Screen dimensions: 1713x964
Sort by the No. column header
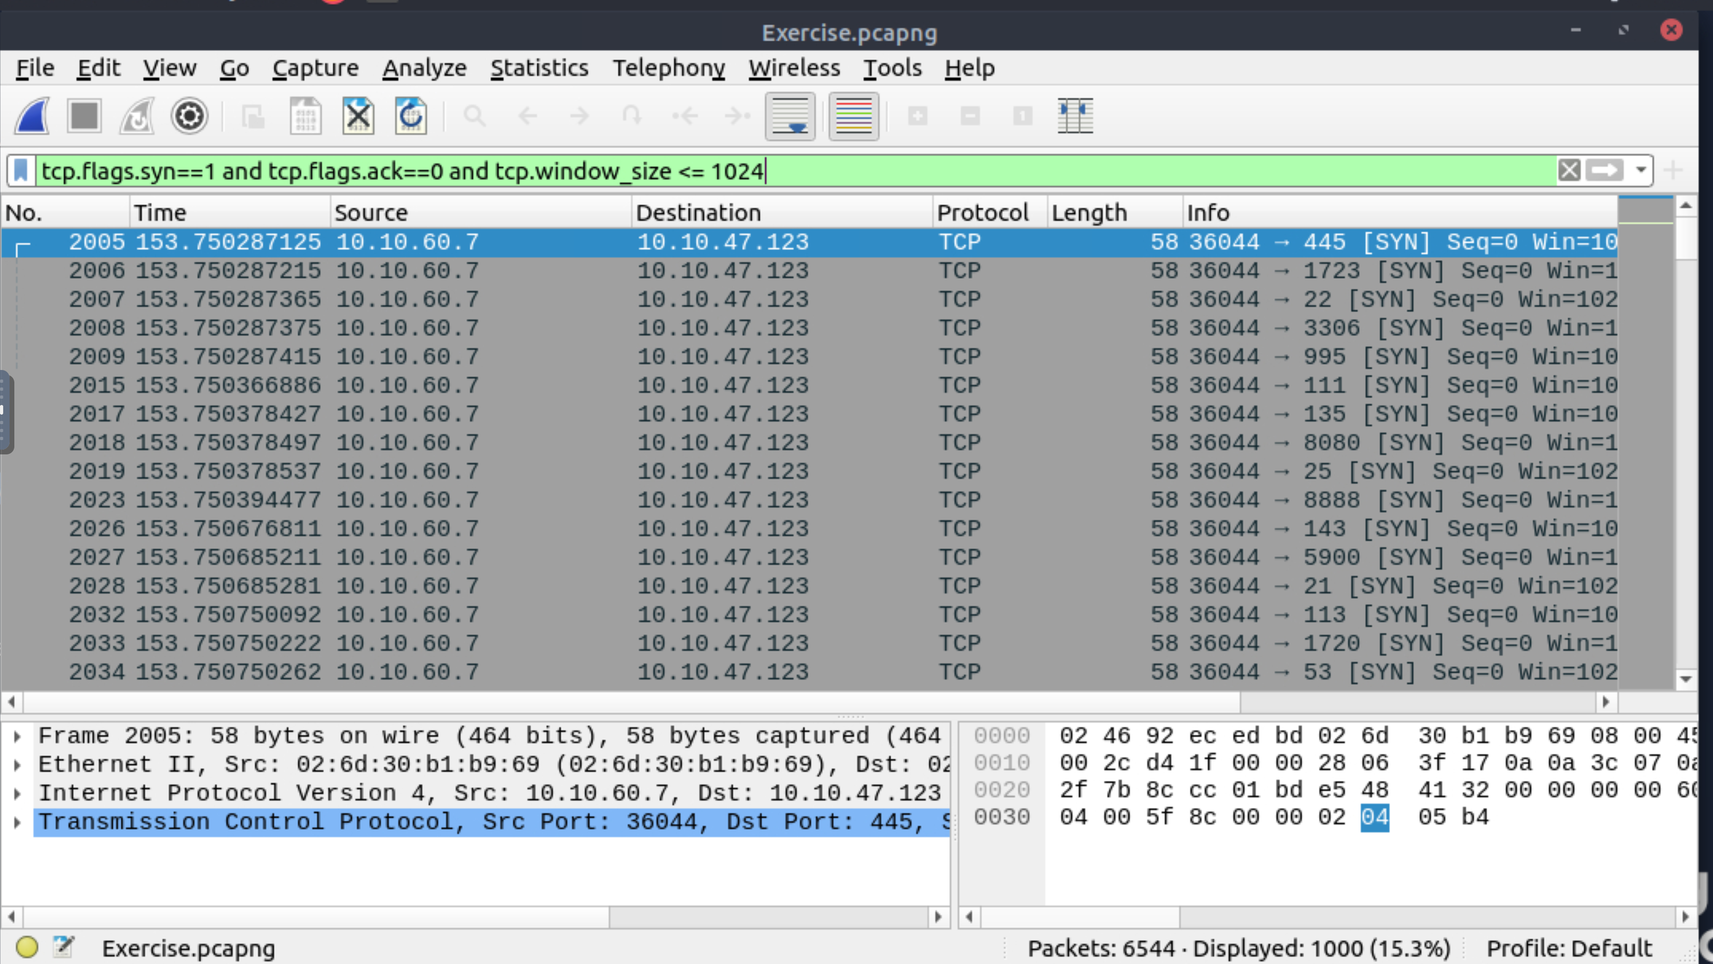(65, 212)
